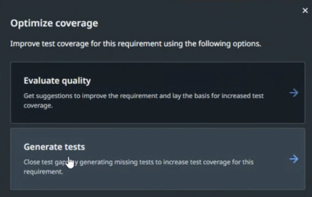Start generating missing tests via right arrow
Screen dimensions: 312x197
coord(294,159)
